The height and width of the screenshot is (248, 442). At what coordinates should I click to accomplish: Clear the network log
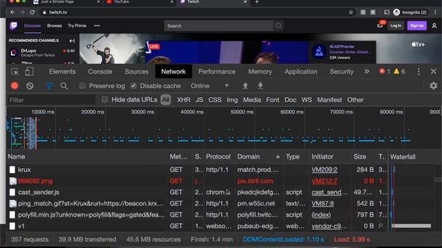[30, 85]
